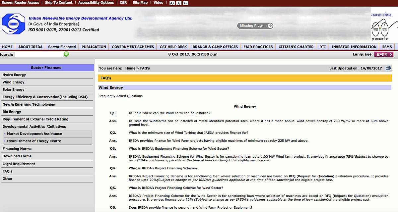Click the orange FAQ's heading bar
This screenshot has height=212, width=398.
[245, 78]
